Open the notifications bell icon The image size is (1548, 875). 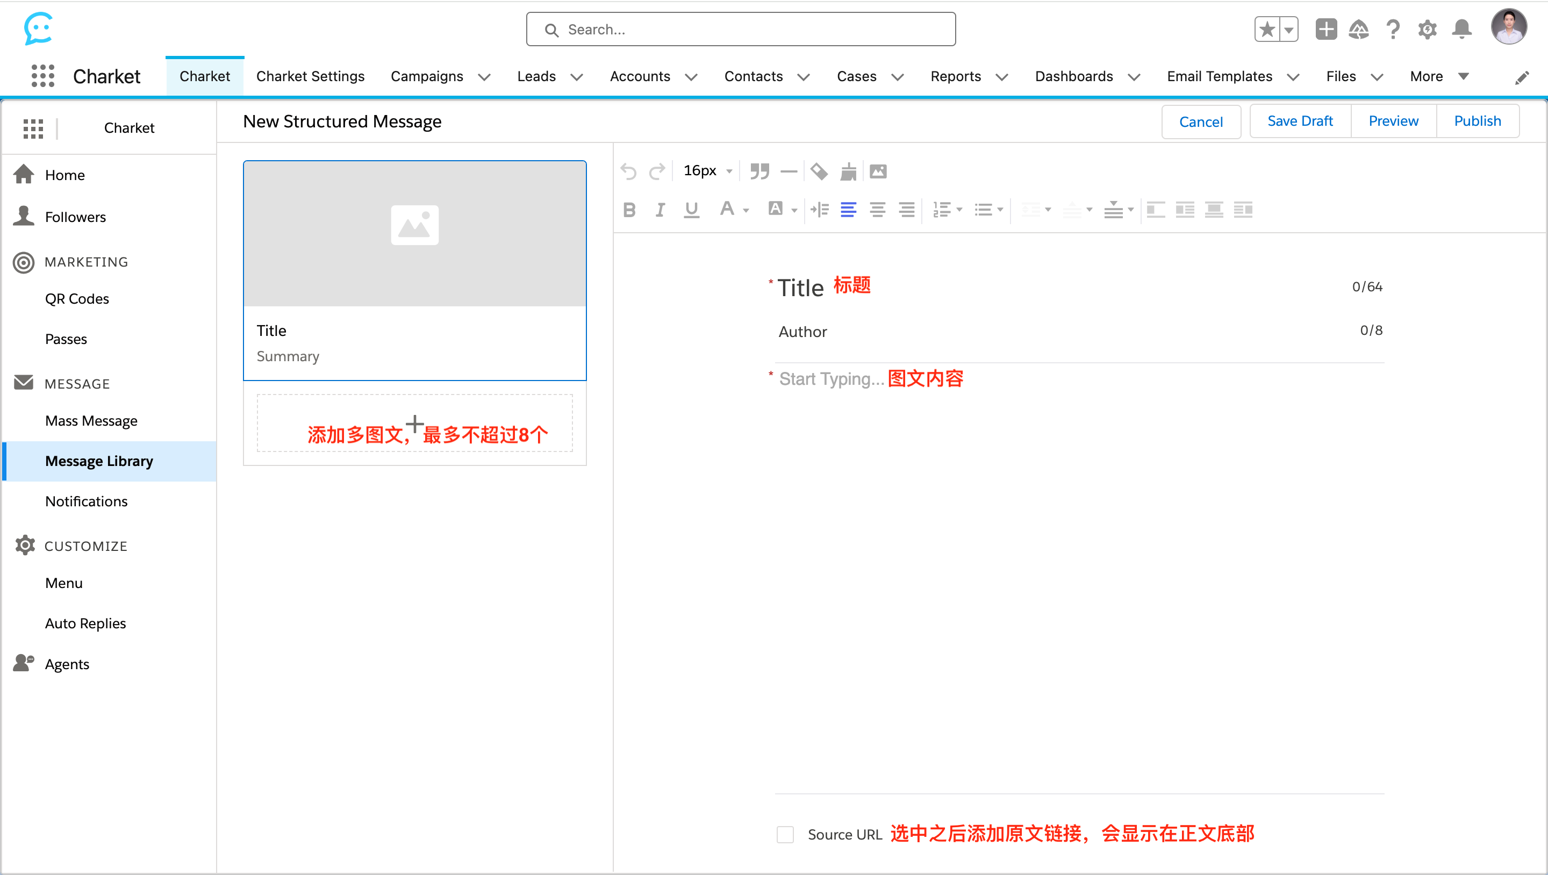tap(1461, 29)
